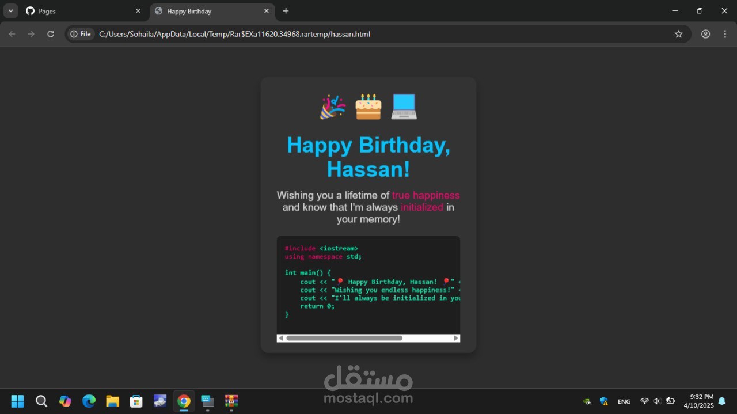Open the clock and calendar flyout
The width and height of the screenshot is (737, 414).
[x=698, y=401]
